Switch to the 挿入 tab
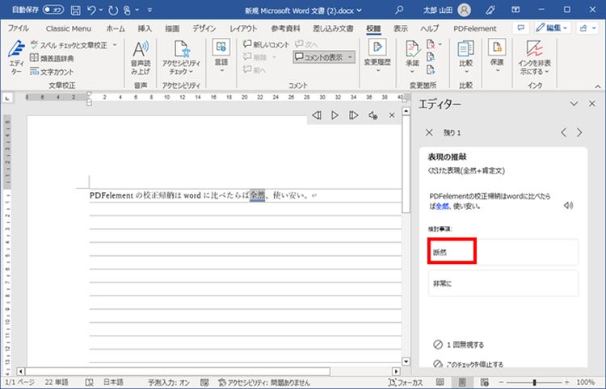This screenshot has width=606, height=389. (x=145, y=28)
